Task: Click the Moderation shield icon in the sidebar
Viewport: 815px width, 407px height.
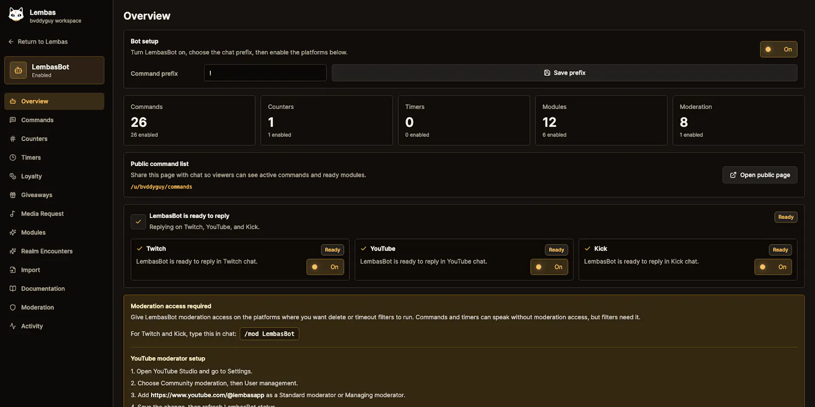Action: pyautogui.click(x=13, y=308)
